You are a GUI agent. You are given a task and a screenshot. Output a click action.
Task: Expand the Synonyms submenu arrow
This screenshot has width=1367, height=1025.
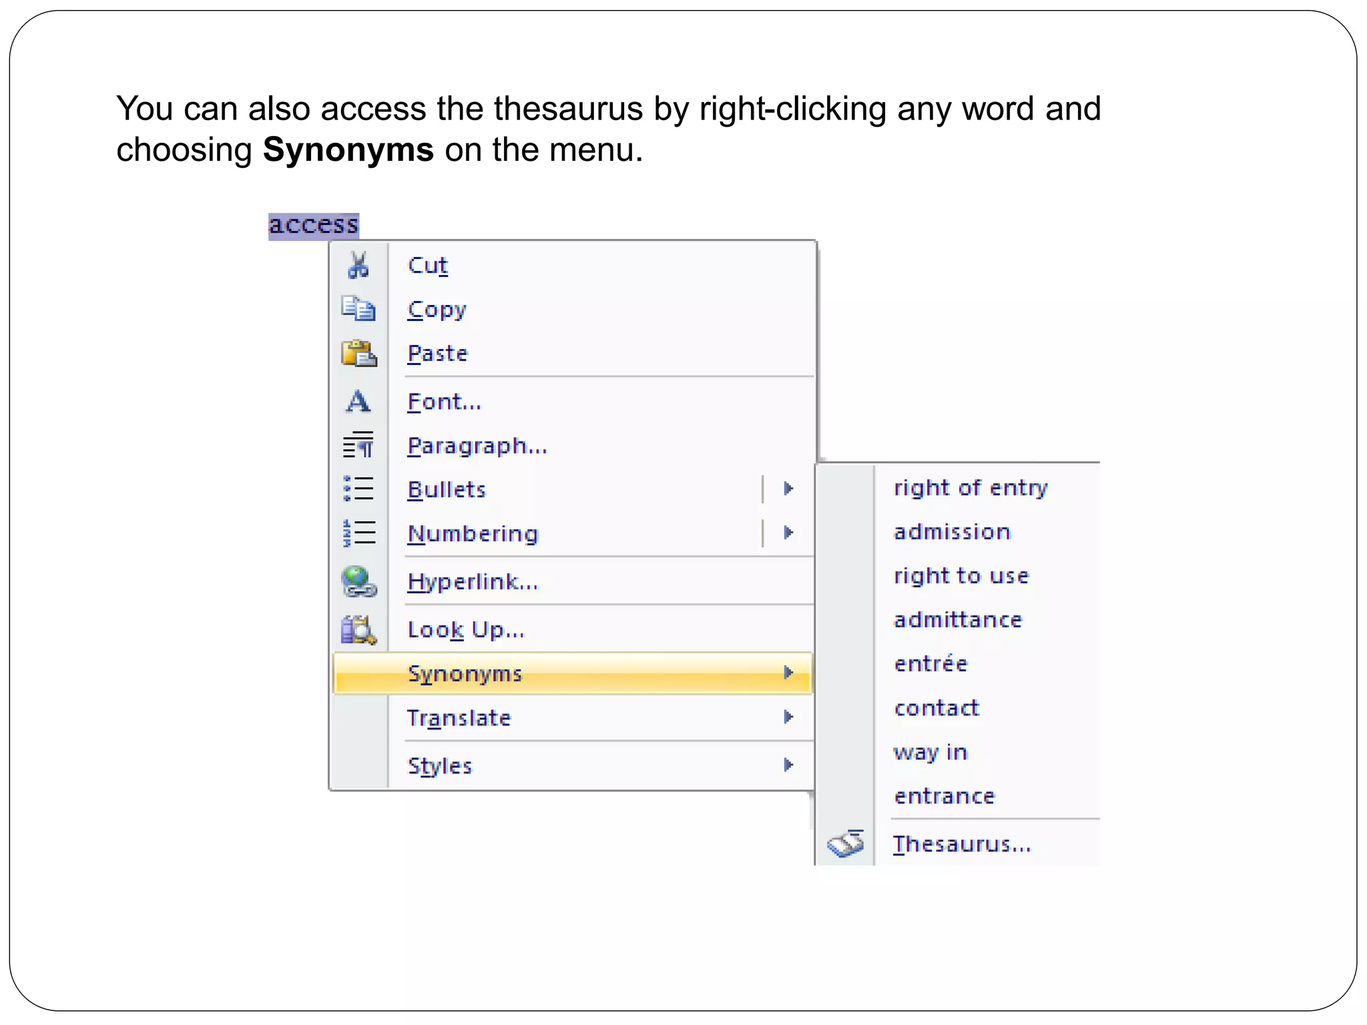pyautogui.click(x=788, y=673)
